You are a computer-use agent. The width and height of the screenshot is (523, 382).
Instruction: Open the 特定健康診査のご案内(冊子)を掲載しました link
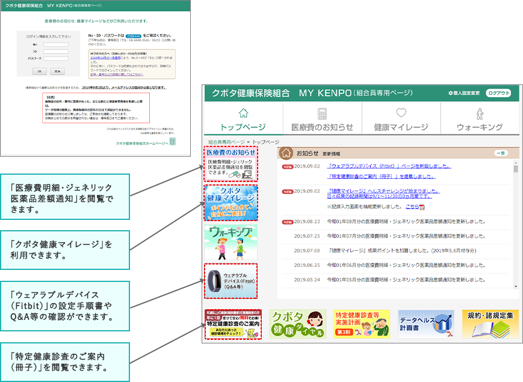[381, 177]
